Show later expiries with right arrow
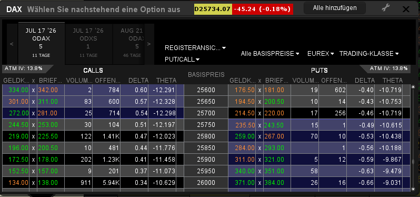The width and height of the screenshot is (420, 197). pos(149,44)
